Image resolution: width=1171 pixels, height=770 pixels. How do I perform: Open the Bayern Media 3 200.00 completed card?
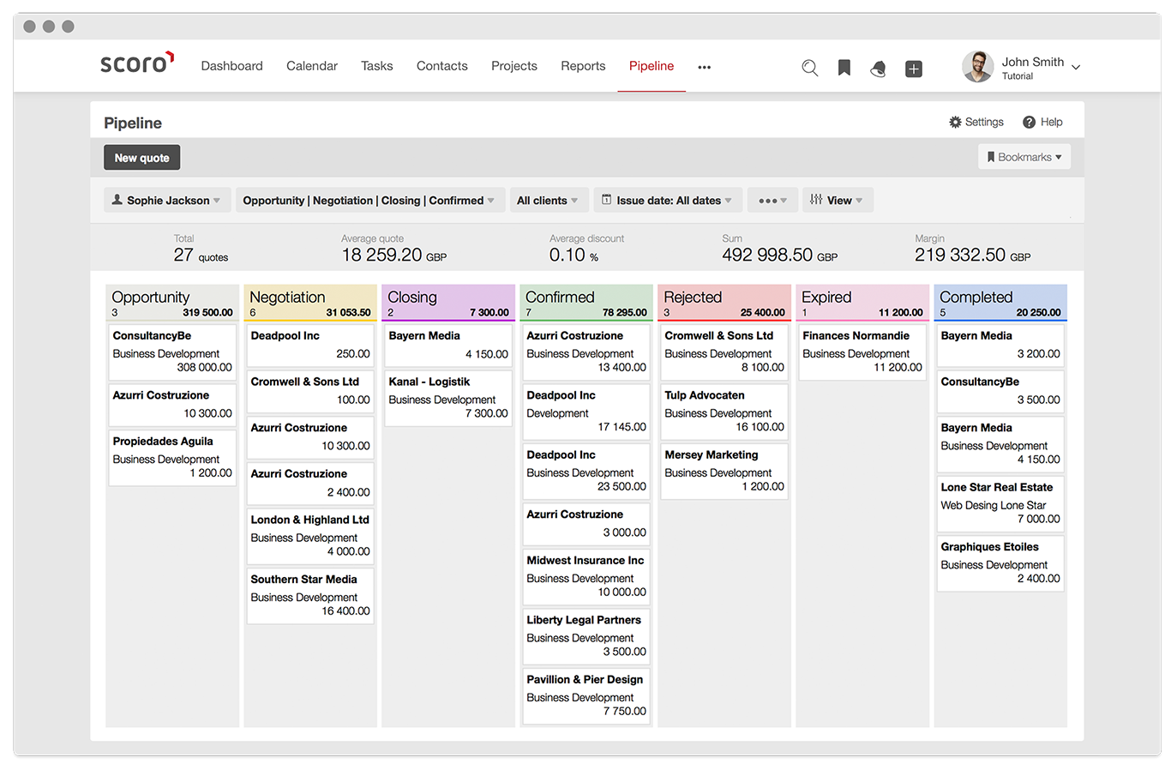[x=1000, y=345]
